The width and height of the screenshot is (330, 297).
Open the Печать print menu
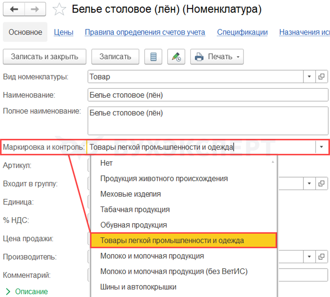pos(217,57)
